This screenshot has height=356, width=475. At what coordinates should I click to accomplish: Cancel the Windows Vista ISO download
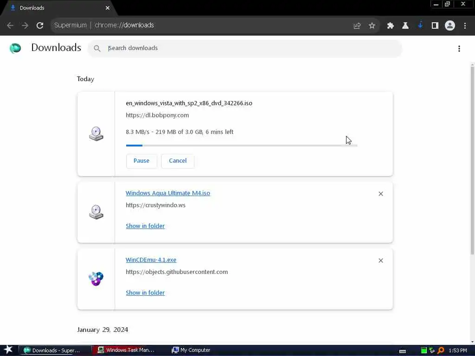[178, 161]
